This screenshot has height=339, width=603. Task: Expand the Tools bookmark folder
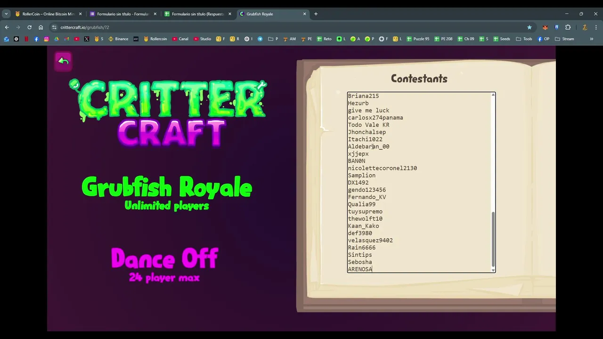tap(524, 39)
